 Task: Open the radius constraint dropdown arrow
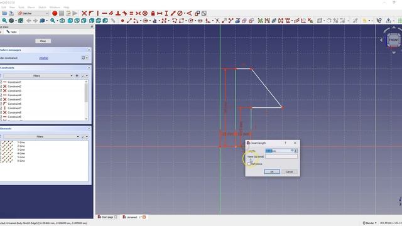(184, 13)
